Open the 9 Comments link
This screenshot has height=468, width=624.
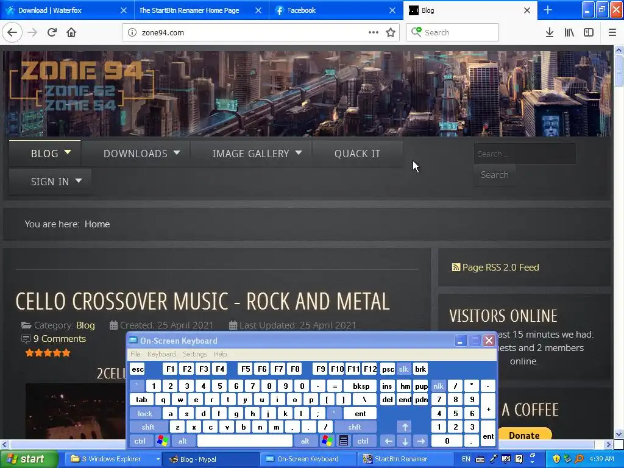[x=59, y=339]
